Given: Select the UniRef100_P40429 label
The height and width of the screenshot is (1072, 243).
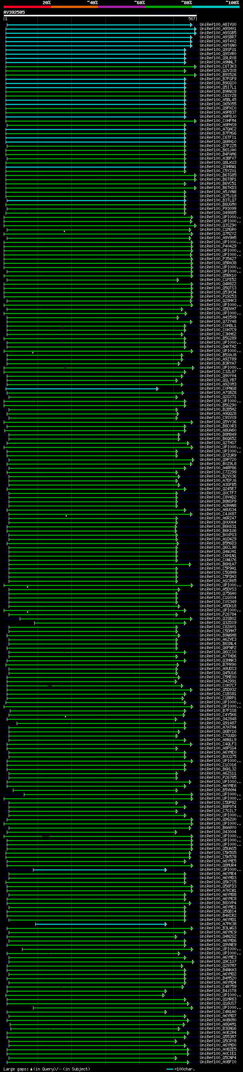Looking at the screenshot, I should pos(218,246).
